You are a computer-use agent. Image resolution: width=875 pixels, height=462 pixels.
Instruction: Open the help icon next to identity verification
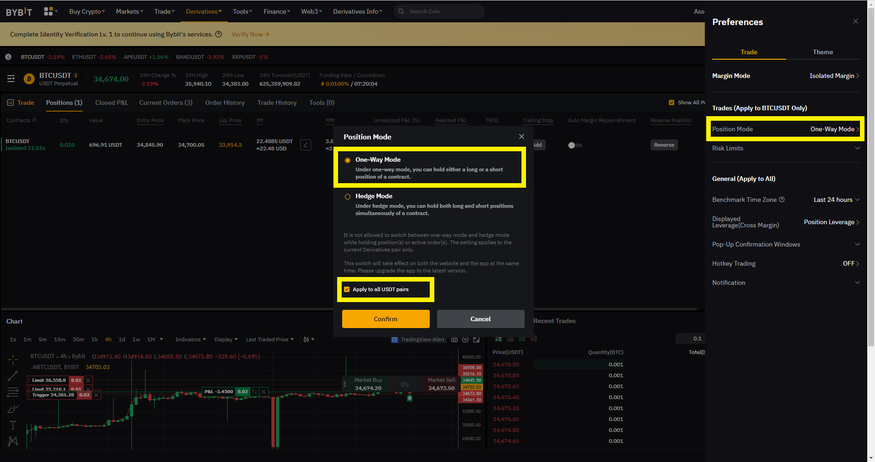pos(219,34)
